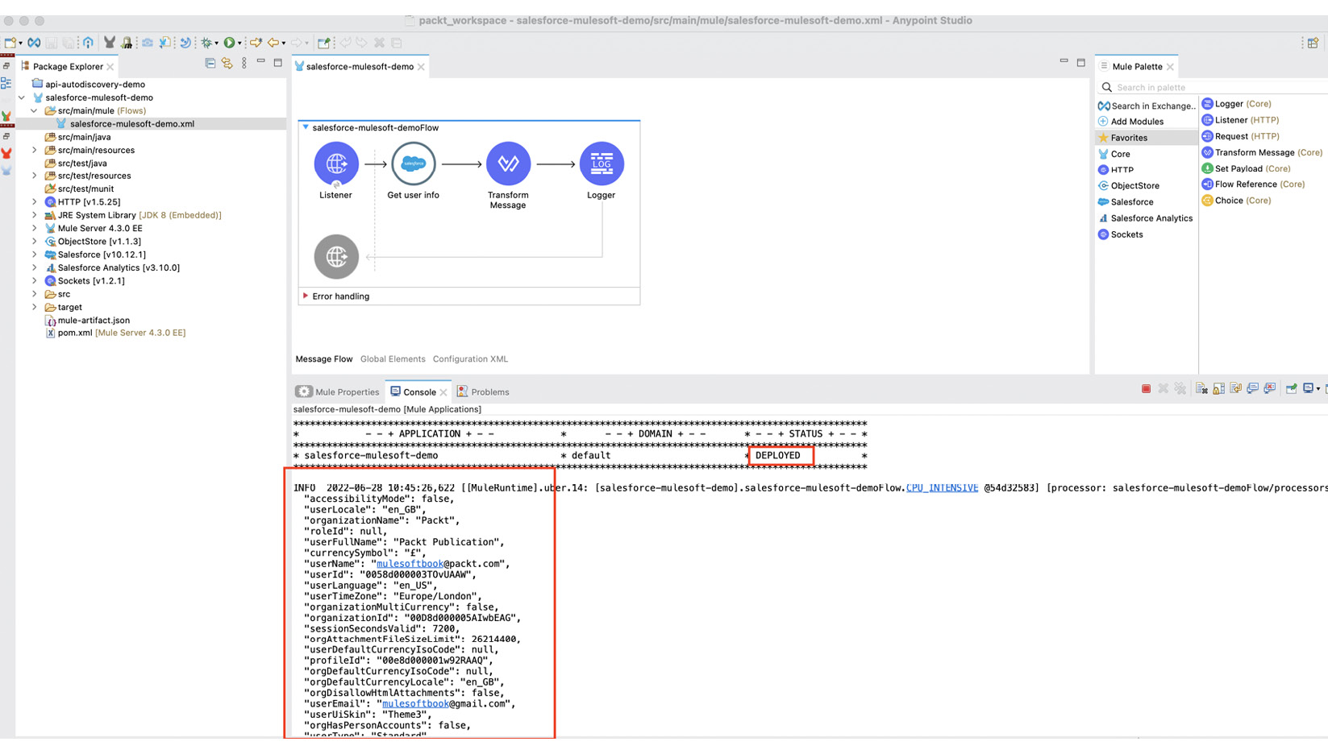Select the Transform Message node in the flow
The width and height of the screenshot is (1328, 754).
[x=508, y=164]
